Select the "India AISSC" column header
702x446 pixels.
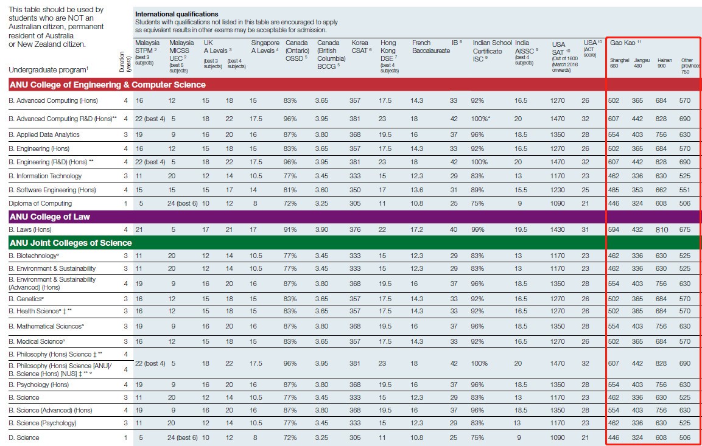[x=527, y=52]
